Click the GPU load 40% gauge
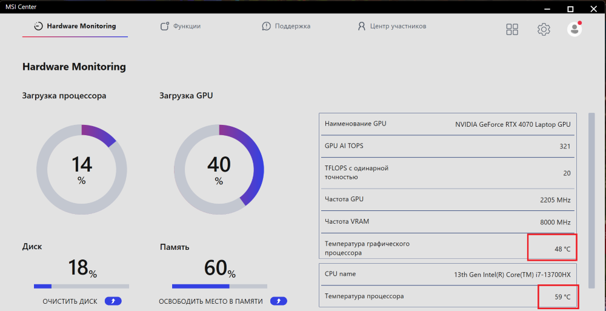 (219, 169)
